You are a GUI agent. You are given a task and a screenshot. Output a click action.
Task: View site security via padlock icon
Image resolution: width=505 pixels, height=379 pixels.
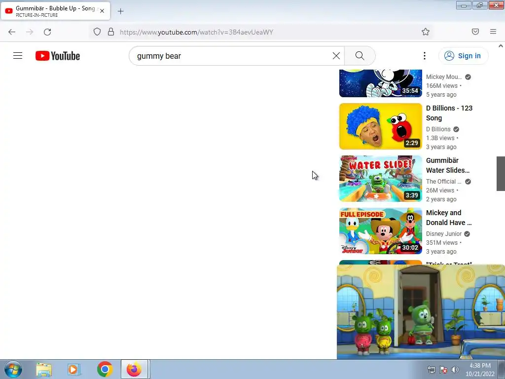click(111, 32)
